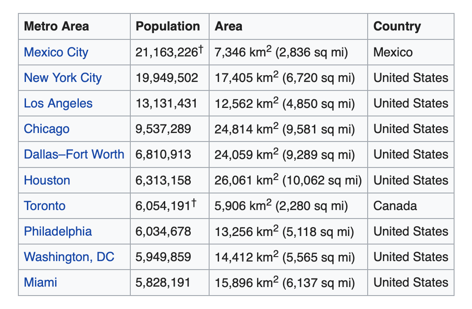Select population value 19,949,502
Screen dimensions: 472x309
coord(167,78)
